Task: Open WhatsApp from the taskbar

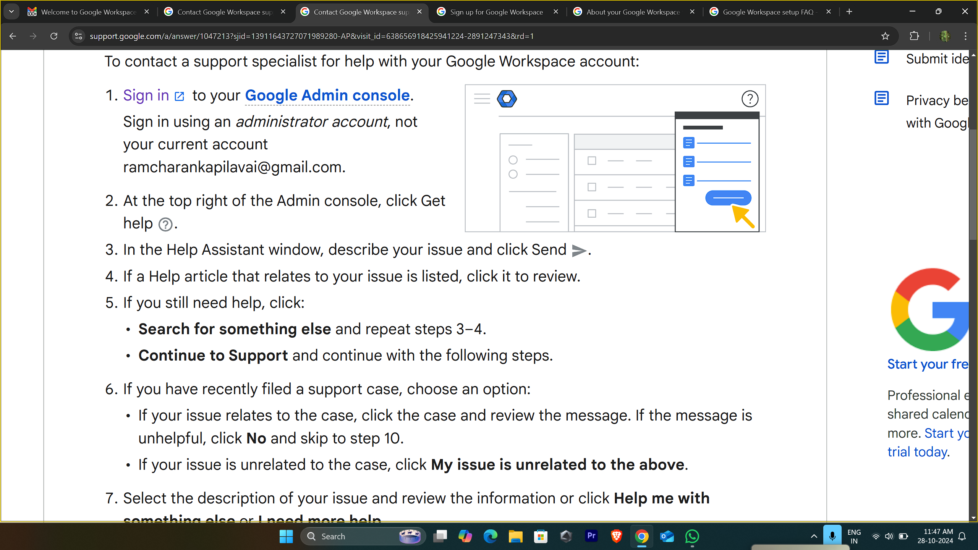Action: pyautogui.click(x=692, y=536)
